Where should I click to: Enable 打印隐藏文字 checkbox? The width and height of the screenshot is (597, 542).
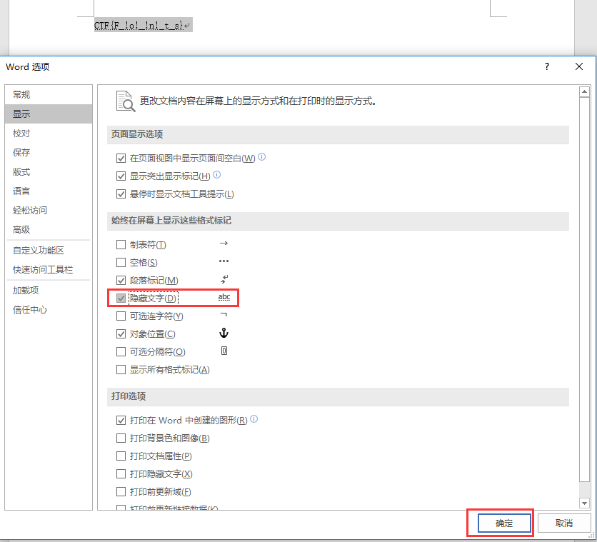(121, 474)
